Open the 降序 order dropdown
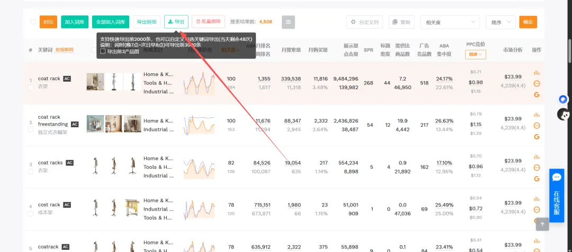Screen dimensions: 572x252 (501, 22)
